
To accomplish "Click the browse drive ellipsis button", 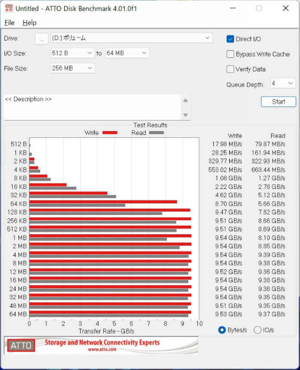I will tap(41, 39).
